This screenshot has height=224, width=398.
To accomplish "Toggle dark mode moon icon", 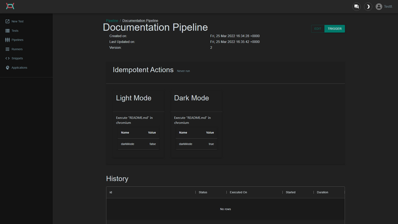I will [368, 7].
